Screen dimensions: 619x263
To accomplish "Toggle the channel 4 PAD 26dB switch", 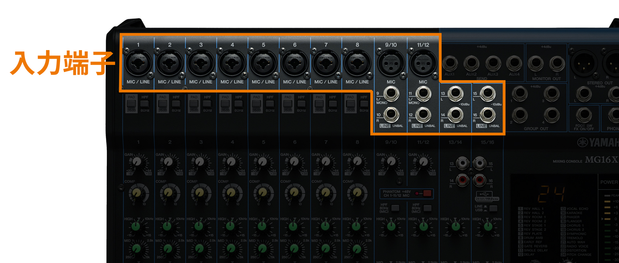I will click(226, 104).
